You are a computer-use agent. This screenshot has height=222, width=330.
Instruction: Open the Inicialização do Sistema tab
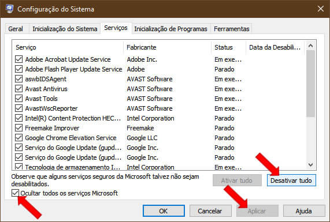tap(65, 29)
